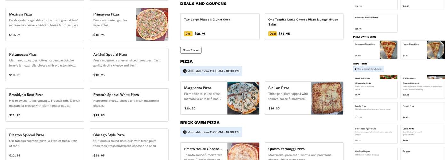Click the Garlic Knots appetizer card
Image resolution: width=448 pixels, height=160 pixels.
[422, 134]
